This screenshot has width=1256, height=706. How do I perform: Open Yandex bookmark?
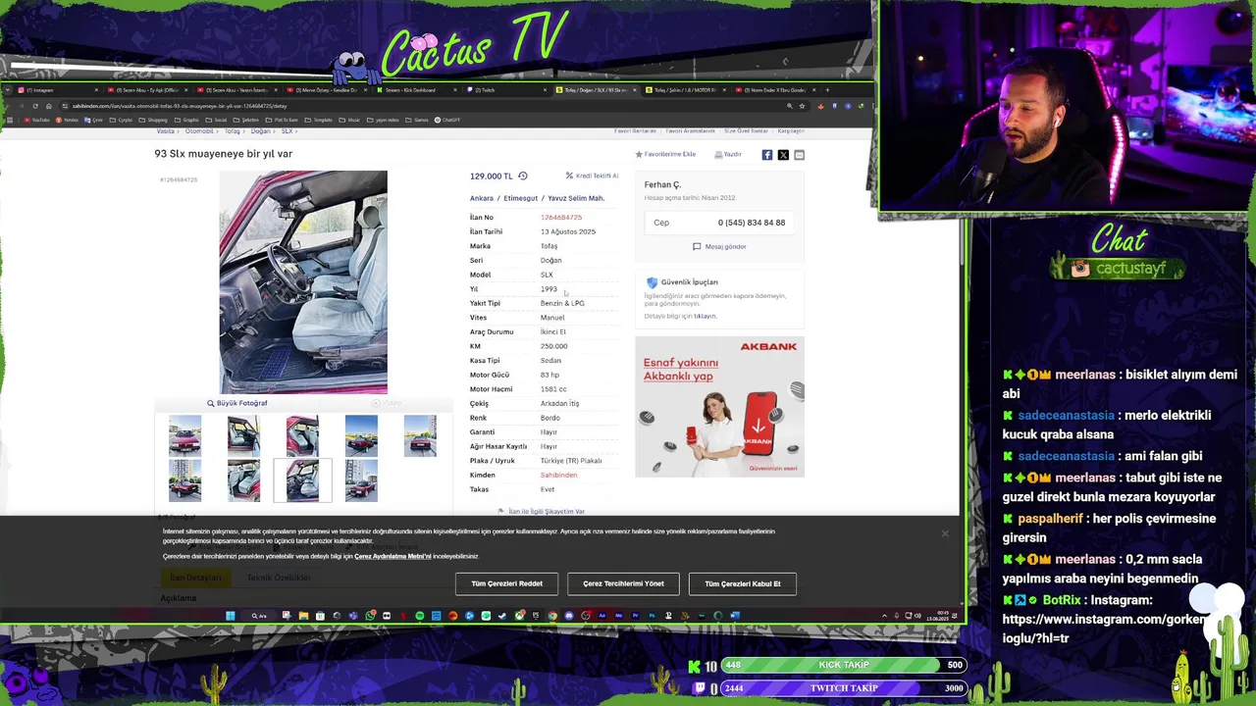click(x=67, y=120)
